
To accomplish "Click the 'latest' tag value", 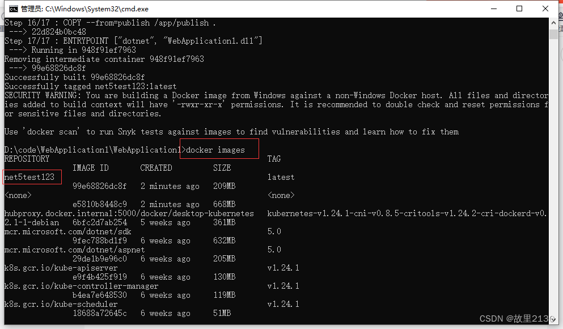I will coord(280,176).
